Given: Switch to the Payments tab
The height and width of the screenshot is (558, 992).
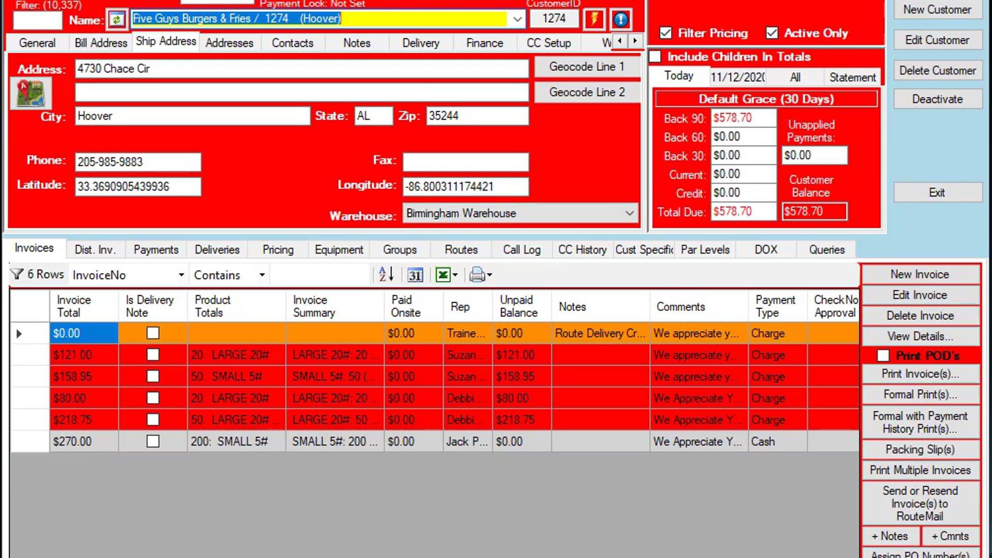Looking at the screenshot, I should [x=156, y=250].
